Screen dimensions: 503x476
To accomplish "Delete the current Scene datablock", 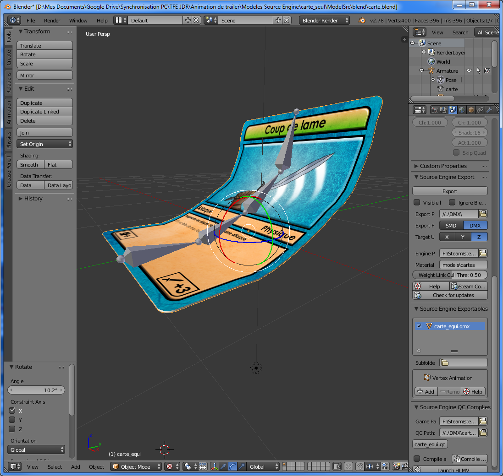I will 287,20.
